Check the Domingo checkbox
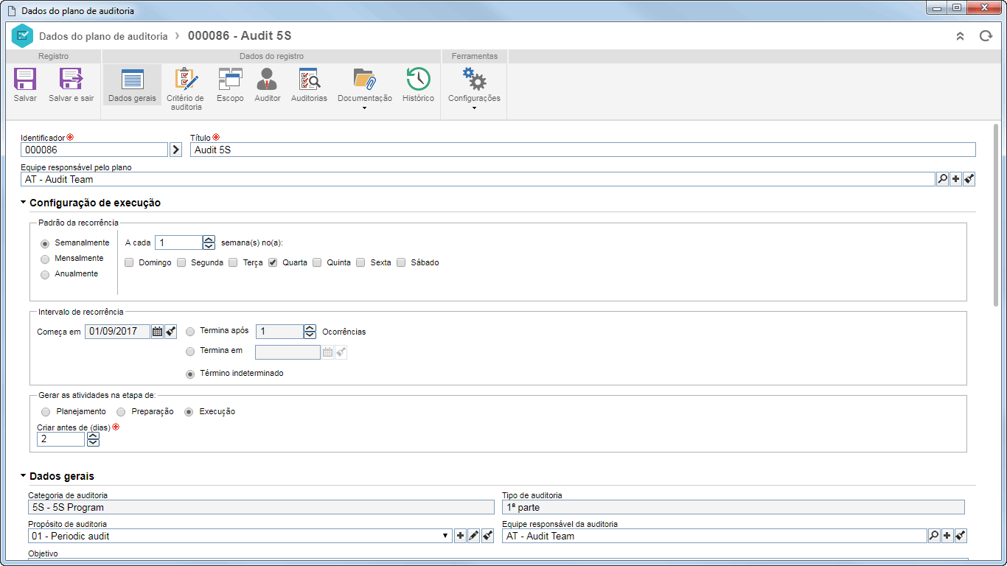Screen dimensions: 1007x566 tap(129, 262)
